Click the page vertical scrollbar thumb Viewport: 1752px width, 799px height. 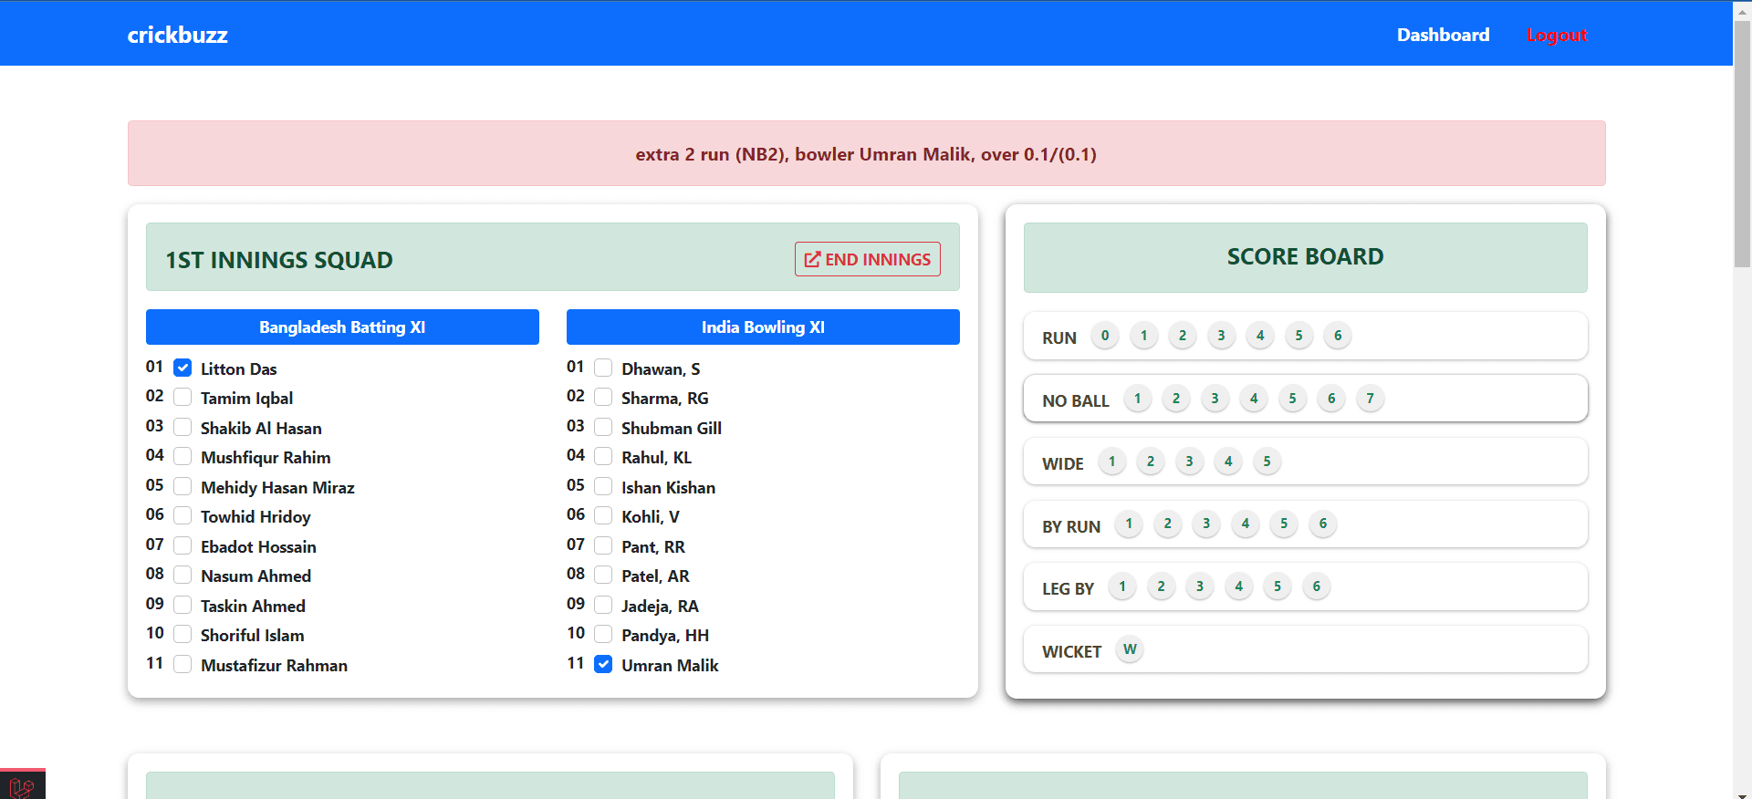coord(1742,143)
